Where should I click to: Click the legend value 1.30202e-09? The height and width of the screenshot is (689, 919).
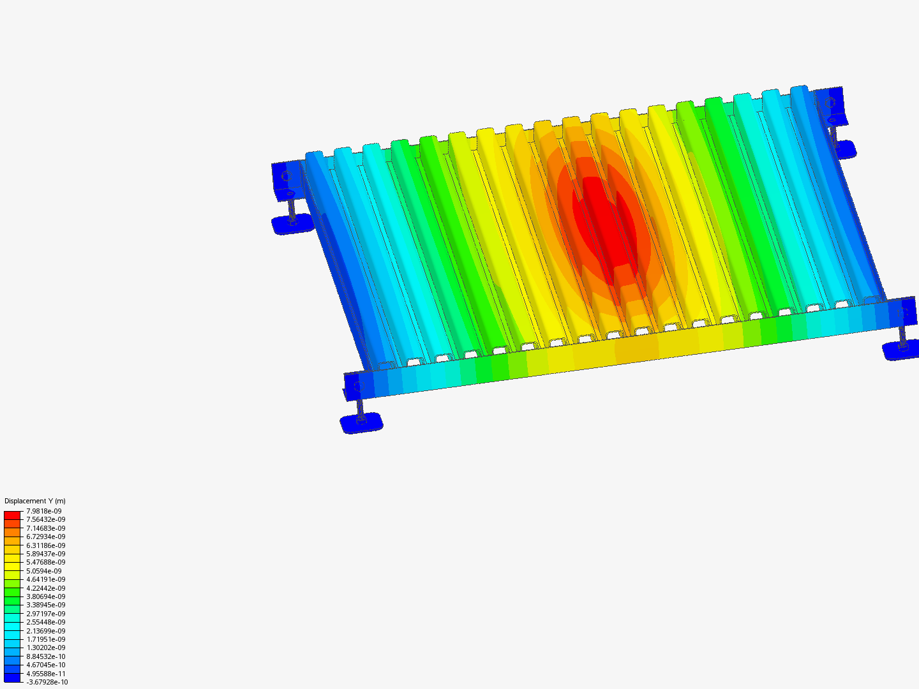pos(45,648)
